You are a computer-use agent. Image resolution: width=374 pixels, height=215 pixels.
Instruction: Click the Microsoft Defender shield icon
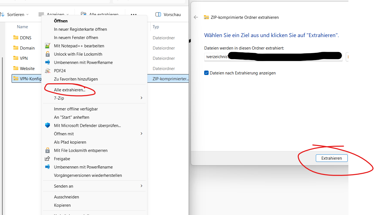pyautogui.click(x=48, y=125)
